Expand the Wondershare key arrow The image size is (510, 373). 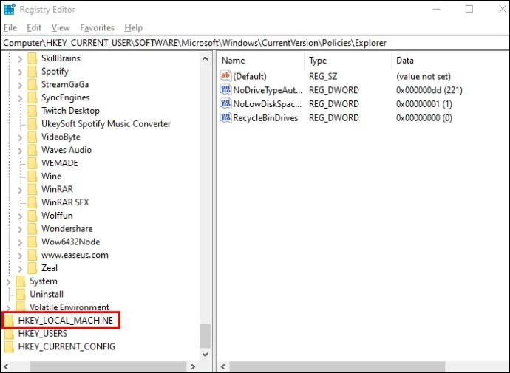pos(20,229)
